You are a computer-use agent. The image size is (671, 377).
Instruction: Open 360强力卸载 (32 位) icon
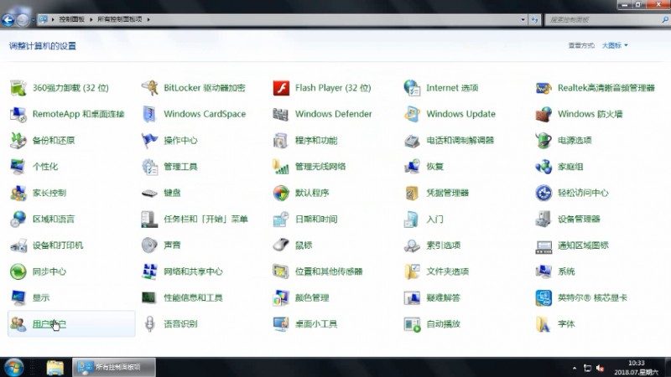[x=18, y=88]
